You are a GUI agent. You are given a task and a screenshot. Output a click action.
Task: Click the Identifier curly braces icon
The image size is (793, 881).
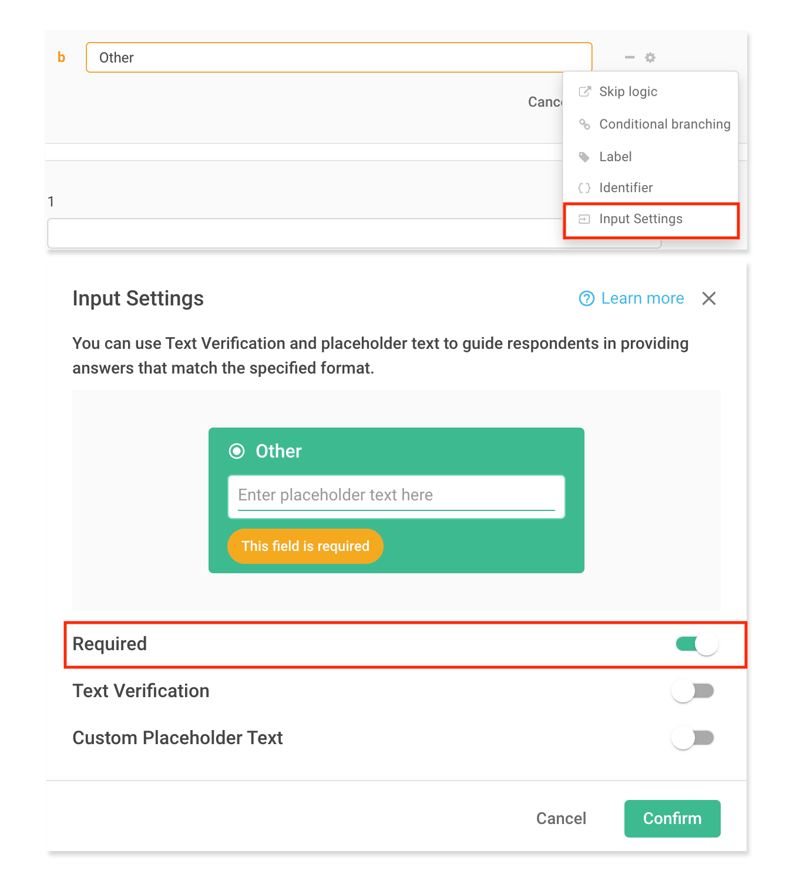[584, 188]
